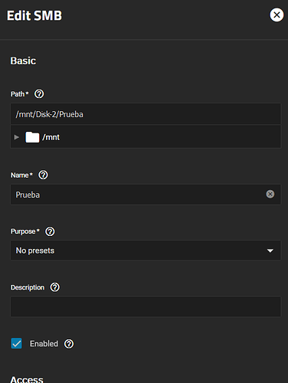Open the Purpose dropdown arrow

[270, 250]
